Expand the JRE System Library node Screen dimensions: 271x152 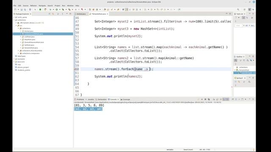(x=16, y=23)
